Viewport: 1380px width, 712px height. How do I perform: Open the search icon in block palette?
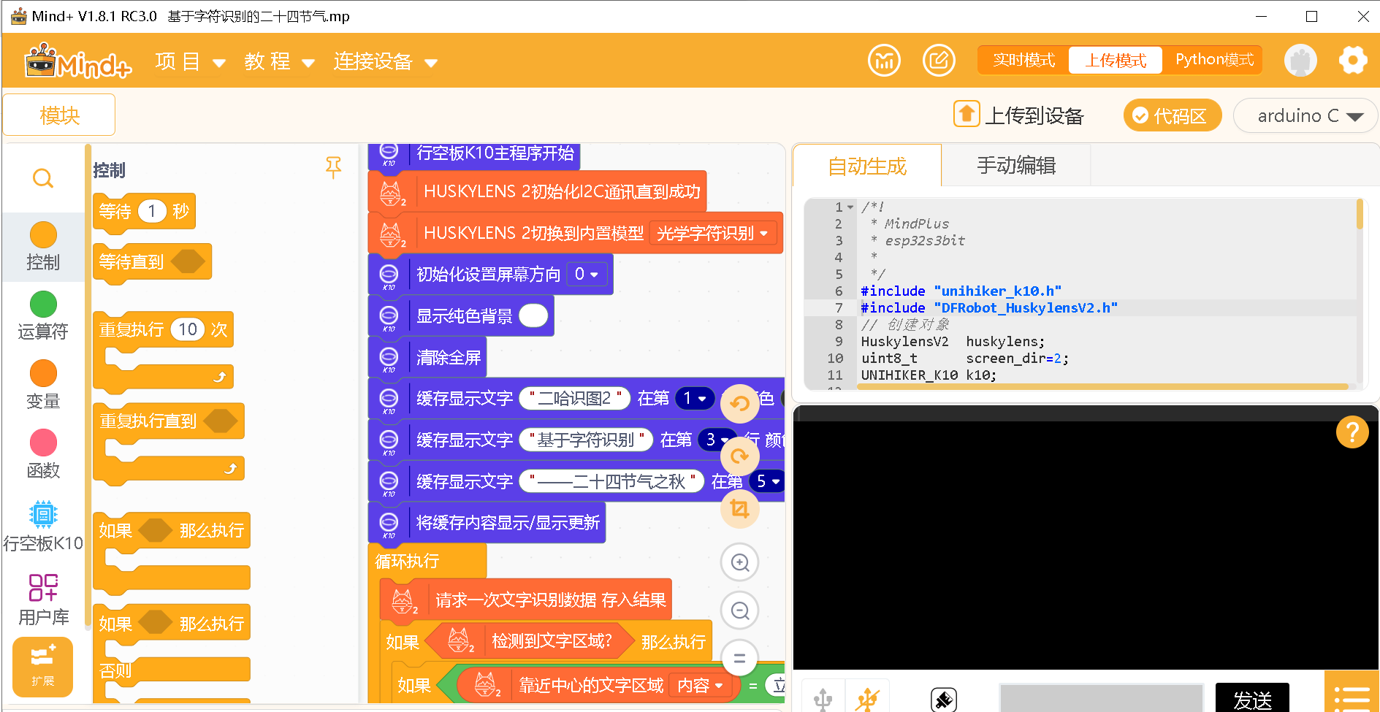coord(43,178)
